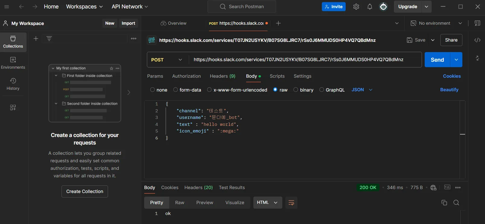Open a new request tab with plus
This screenshot has height=224, width=485.
[x=278, y=23]
